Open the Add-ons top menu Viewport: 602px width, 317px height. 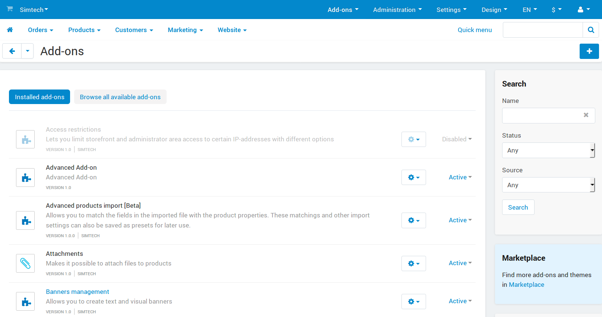tap(343, 10)
